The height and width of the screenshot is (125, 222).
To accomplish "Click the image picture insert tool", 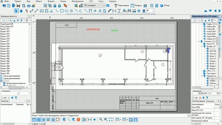I will point(134,11).
